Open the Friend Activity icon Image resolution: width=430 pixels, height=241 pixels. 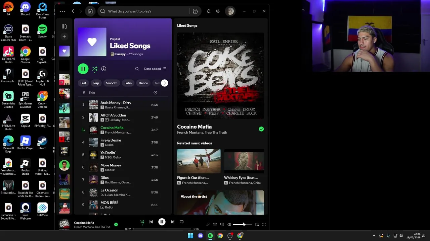218,11
